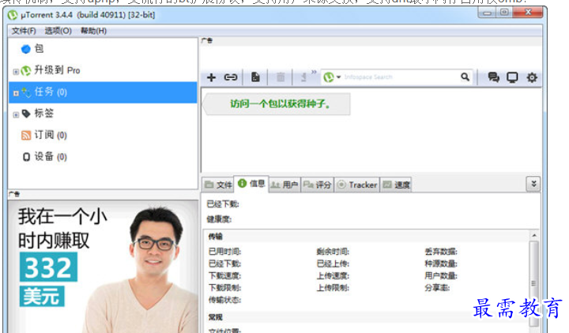Click the Remove torrent trash icon
This screenshot has height=333, width=569.
[x=281, y=77]
